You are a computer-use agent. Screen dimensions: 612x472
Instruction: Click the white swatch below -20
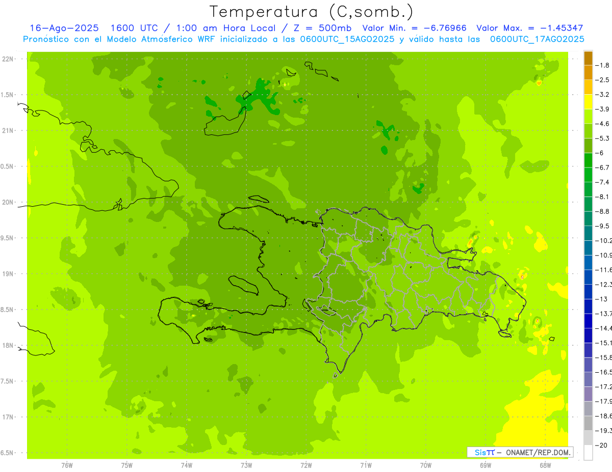588,452
